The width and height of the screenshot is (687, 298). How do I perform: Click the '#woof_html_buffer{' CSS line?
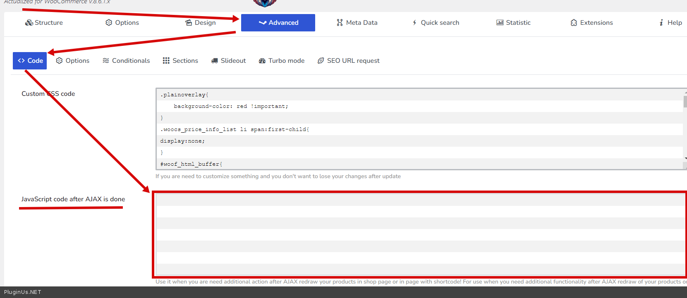191,164
